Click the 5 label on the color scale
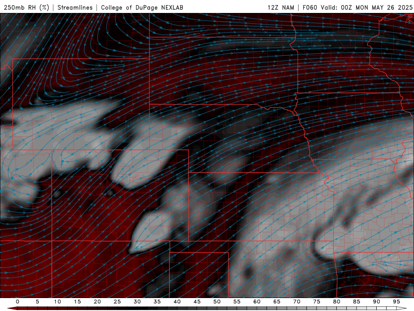This screenshot has width=414, height=311. [x=37, y=302]
